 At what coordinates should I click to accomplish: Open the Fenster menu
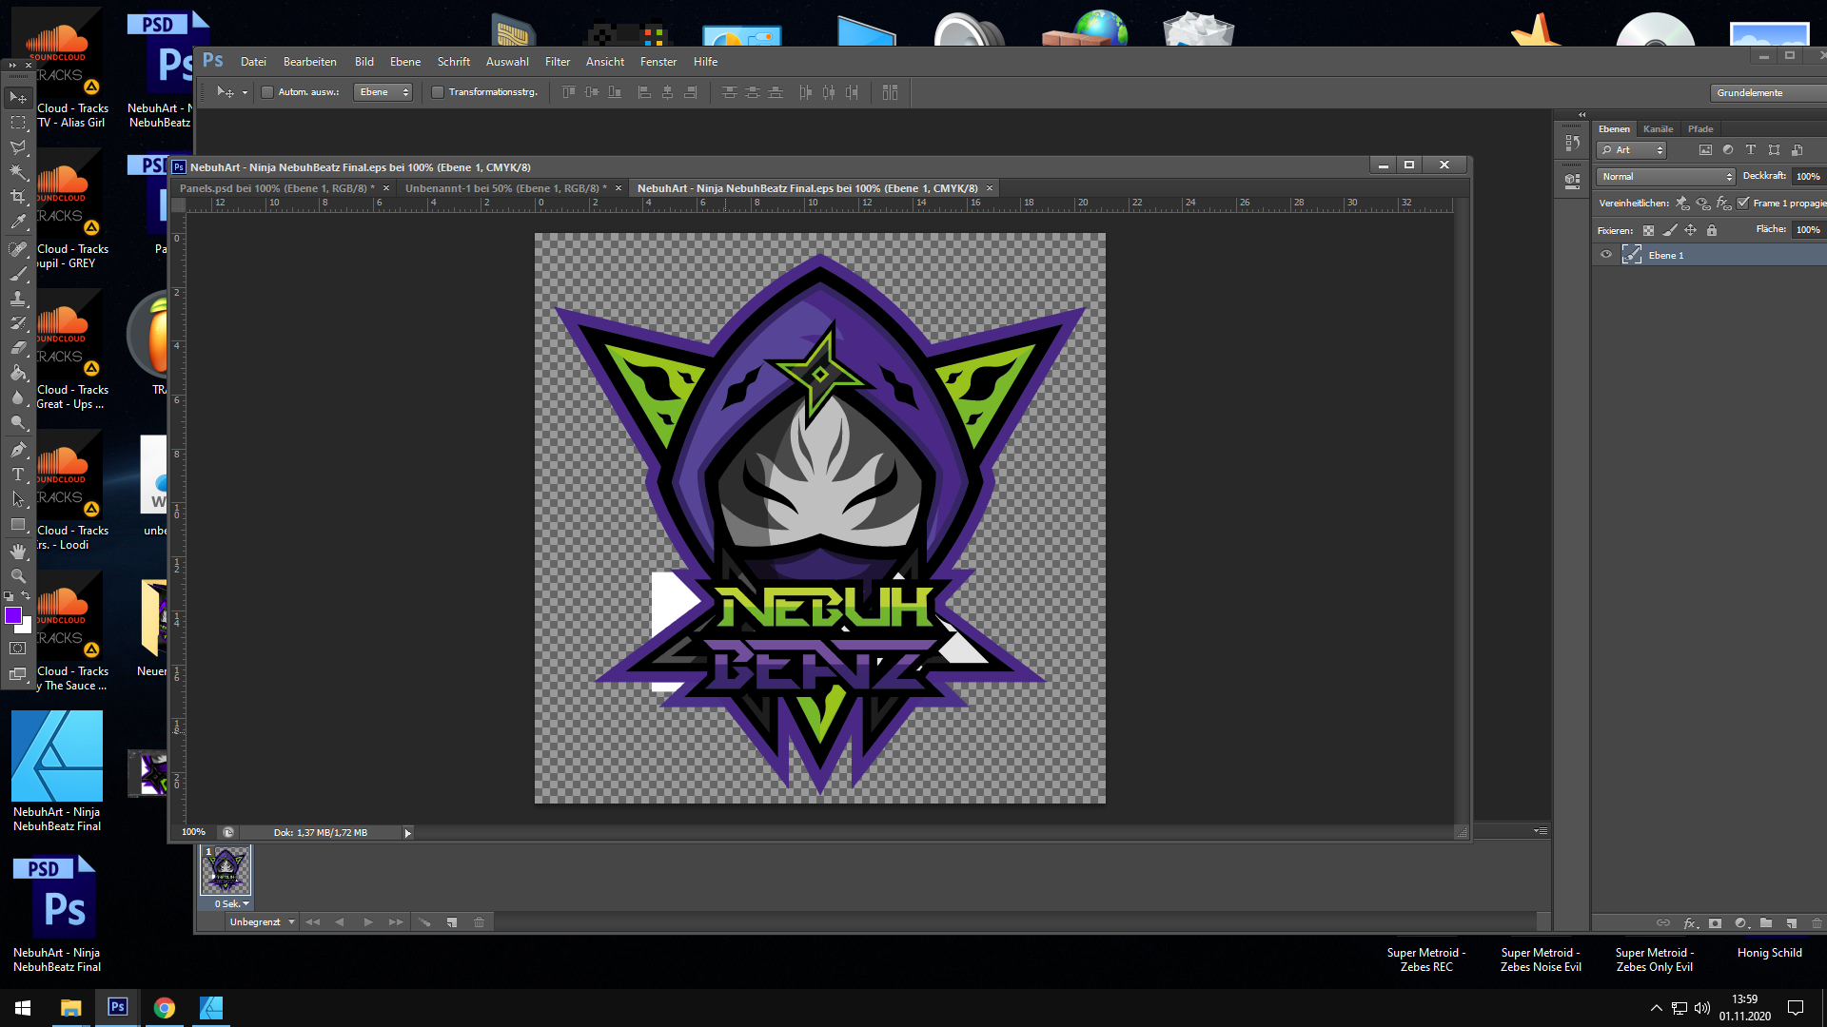pyautogui.click(x=658, y=62)
